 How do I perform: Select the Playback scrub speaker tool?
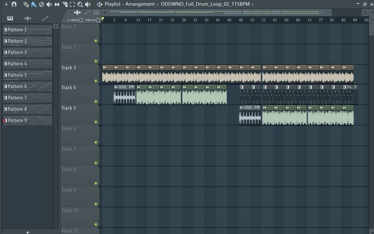[88, 4]
